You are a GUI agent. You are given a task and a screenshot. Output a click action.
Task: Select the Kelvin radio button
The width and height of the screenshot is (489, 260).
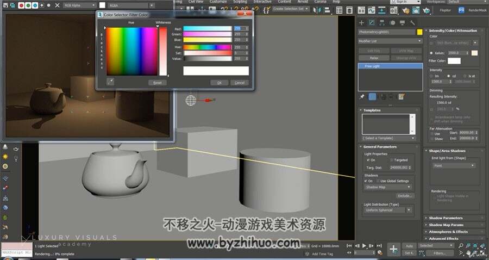pos(431,53)
